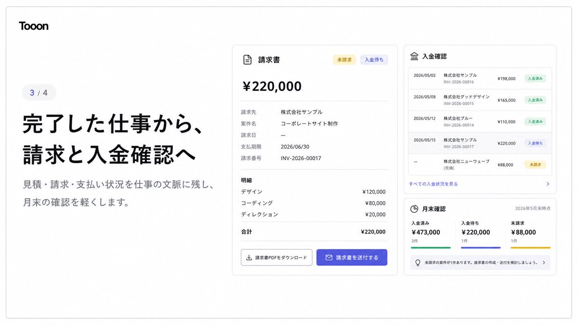Click the コーポレートサイト制作 project name

pyautogui.click(x=309, y=123)
